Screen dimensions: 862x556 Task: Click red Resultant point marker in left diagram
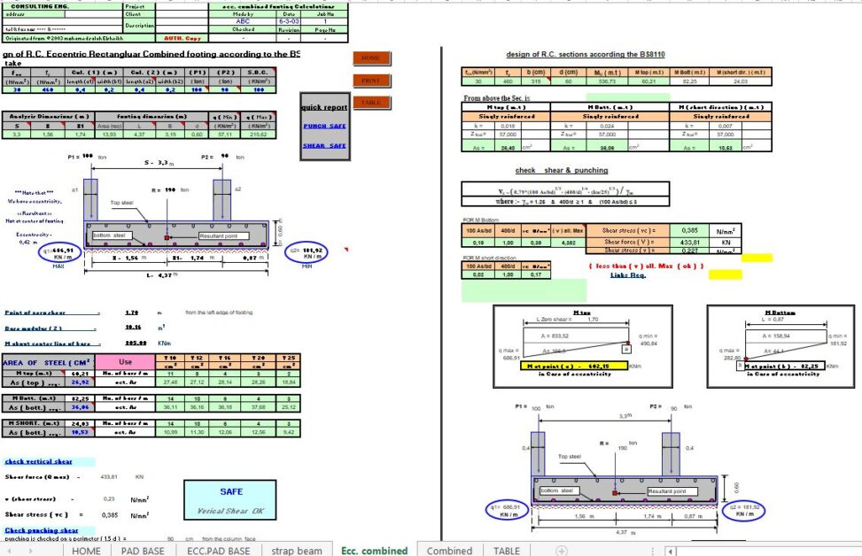(167, 237)
